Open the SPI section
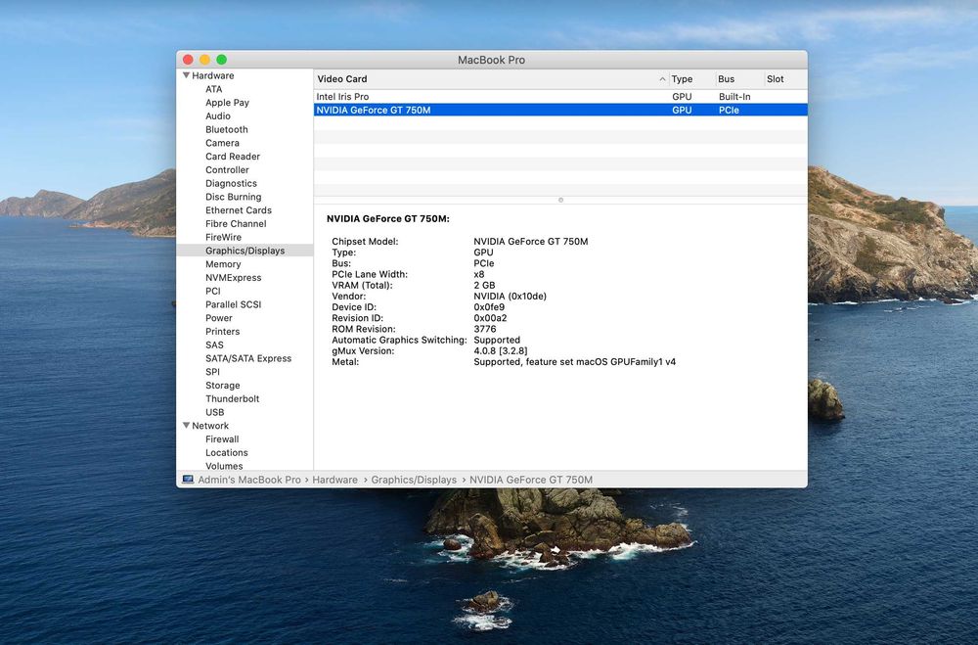This screenshot has width=978, height=645. [212, 372]
